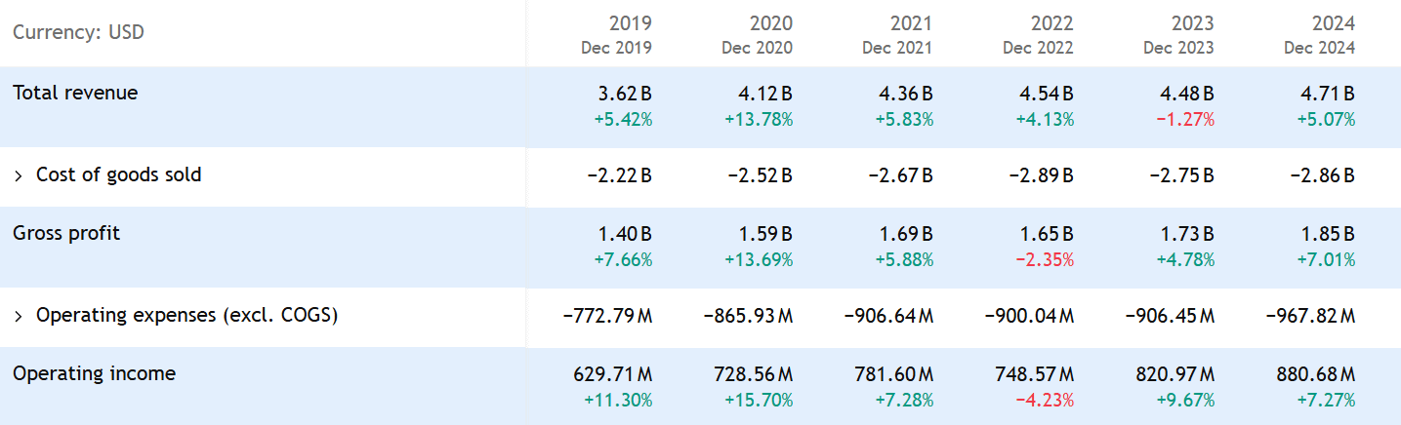
Task: Expand Operating expenses (excl. COGS) row
Action: tap(19, 316)
